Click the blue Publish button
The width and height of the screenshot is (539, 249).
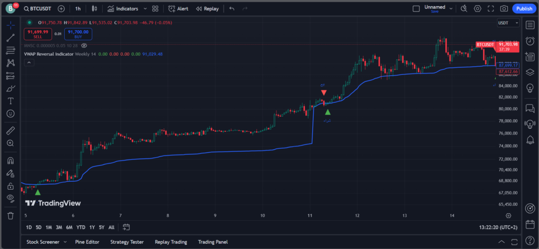pos(524,8)
